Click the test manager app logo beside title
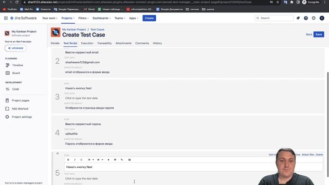The image size is (329, 185). [x=56, y=32]
